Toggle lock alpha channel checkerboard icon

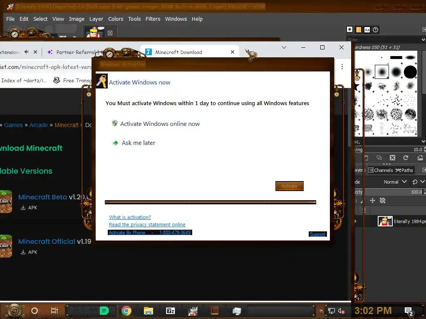pos(383,201)
